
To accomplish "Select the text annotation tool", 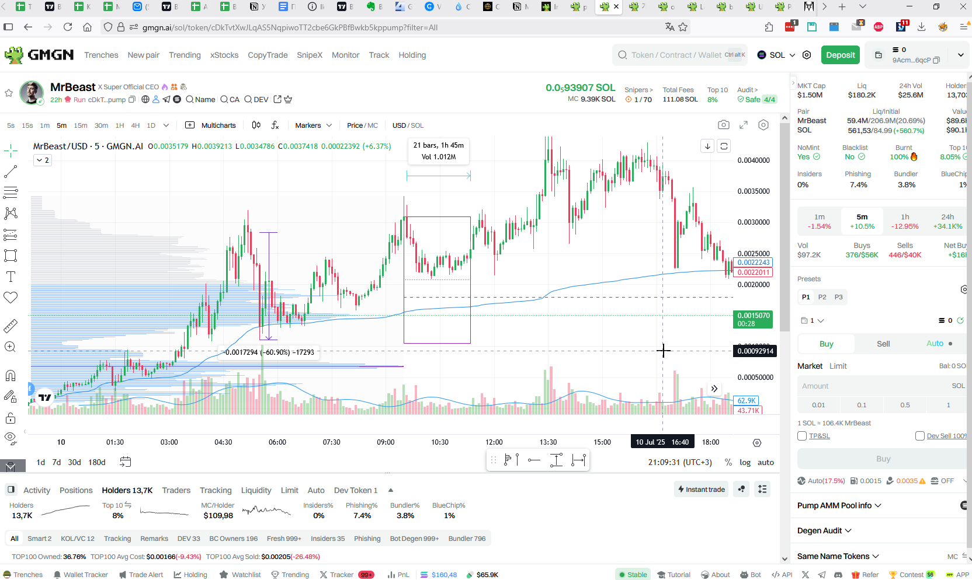I will [x=11, y=277].
